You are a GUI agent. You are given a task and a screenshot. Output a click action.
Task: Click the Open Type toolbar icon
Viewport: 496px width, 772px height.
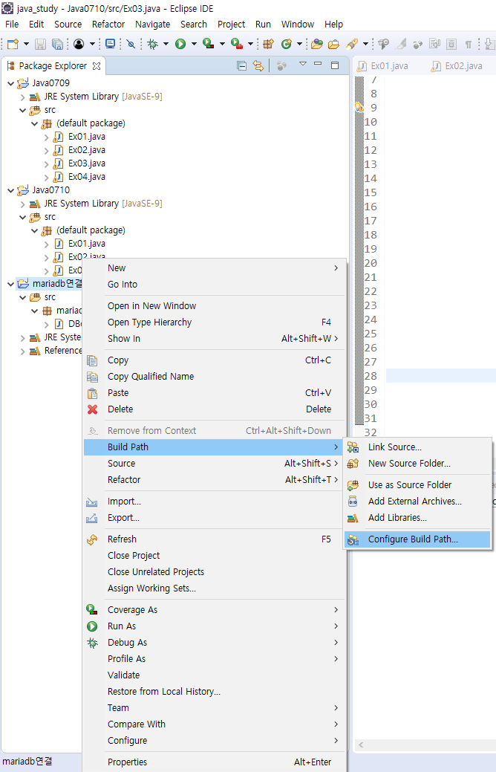[317, 45]
